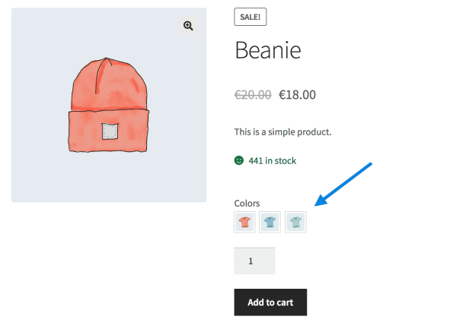The image size is (472, 326).
Task: Click the magnifier zoom icon on product image
Action: point(188,26)
